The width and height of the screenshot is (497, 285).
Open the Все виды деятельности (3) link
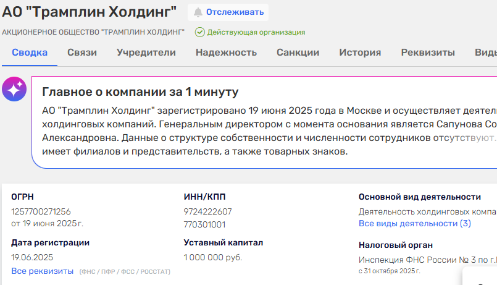coord(415,223)
